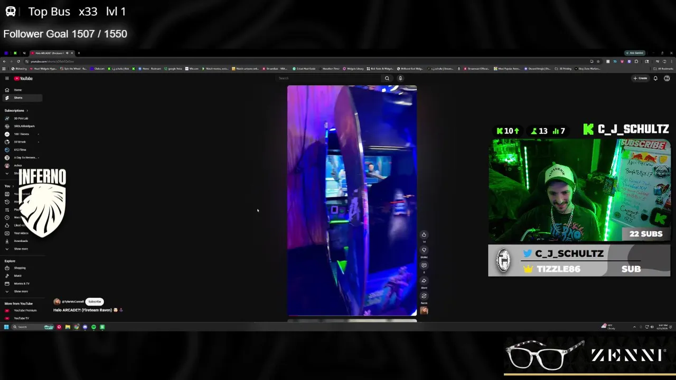Screen dimensions: 676x380
Task: Open the Short's sound thumbnail
Action: (x=424, y=311)
